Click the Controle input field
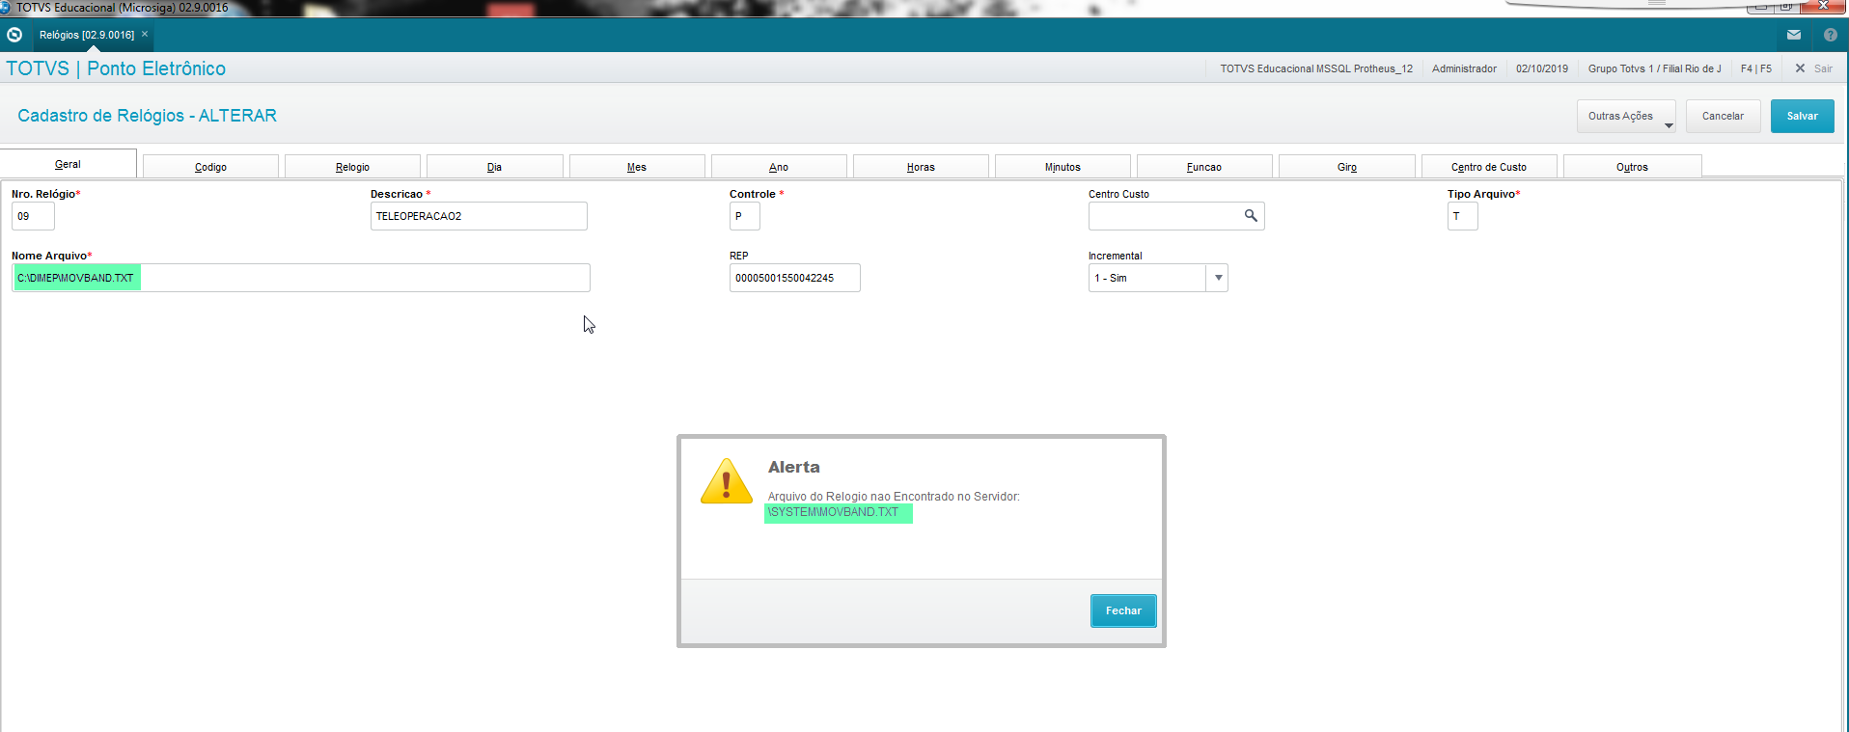 tap(745, 216)
